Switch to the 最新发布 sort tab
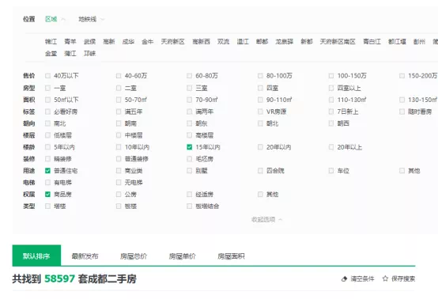This screenshot has height=299, width=438. [x=85, y=256]
